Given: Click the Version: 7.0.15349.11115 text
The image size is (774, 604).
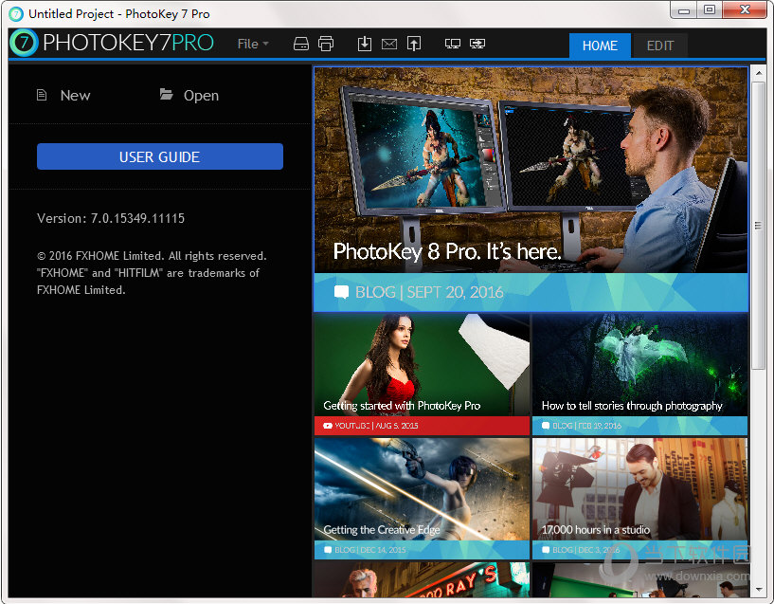Looking at the screenshot, I should tap(111, 218).
